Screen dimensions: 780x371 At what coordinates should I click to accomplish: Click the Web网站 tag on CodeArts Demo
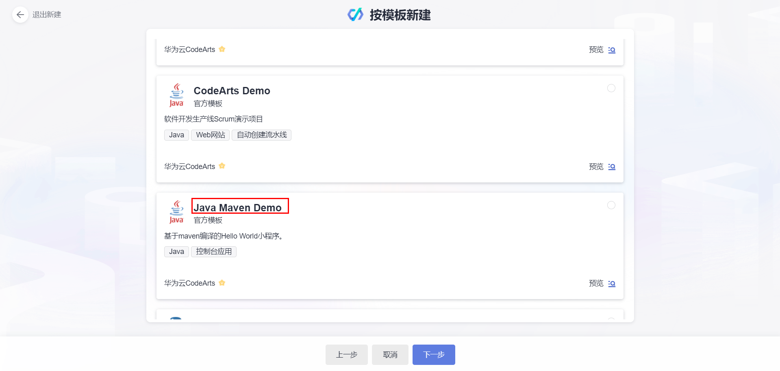point(210,135)
